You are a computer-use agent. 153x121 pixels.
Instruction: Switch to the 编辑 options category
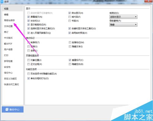[6, 15]
